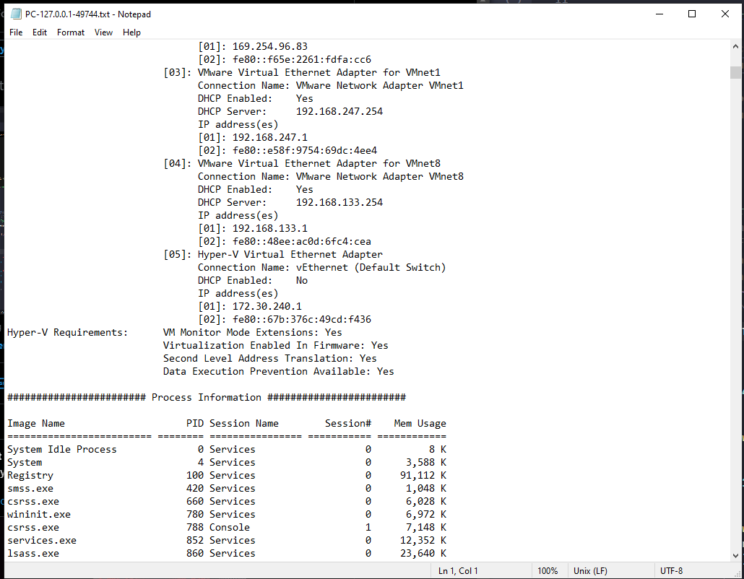Image resolution: width=744 pixels, height=579 pixels.
Task: Maximize the Notepad window
Action: coord(692,14)
